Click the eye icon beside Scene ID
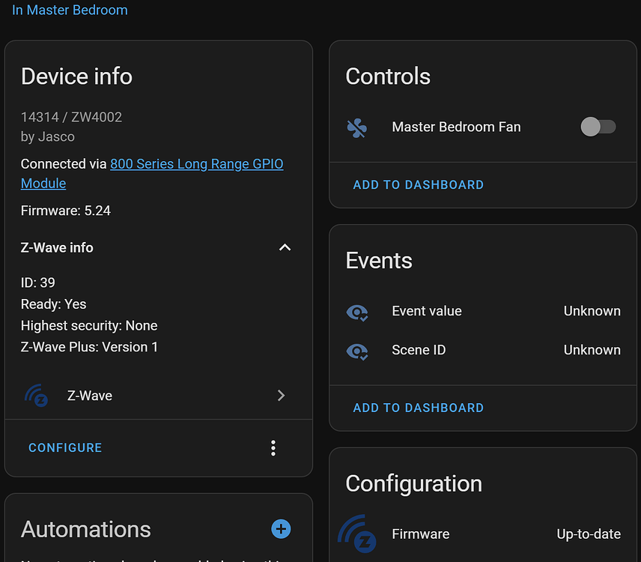The width and height of the screenshot is (641, 562). point(357,351)
